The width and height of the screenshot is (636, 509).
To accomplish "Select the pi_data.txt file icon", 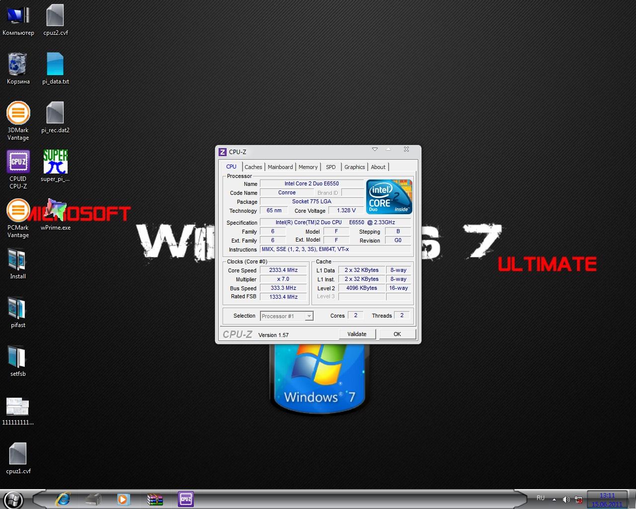I will coord(55,69).
